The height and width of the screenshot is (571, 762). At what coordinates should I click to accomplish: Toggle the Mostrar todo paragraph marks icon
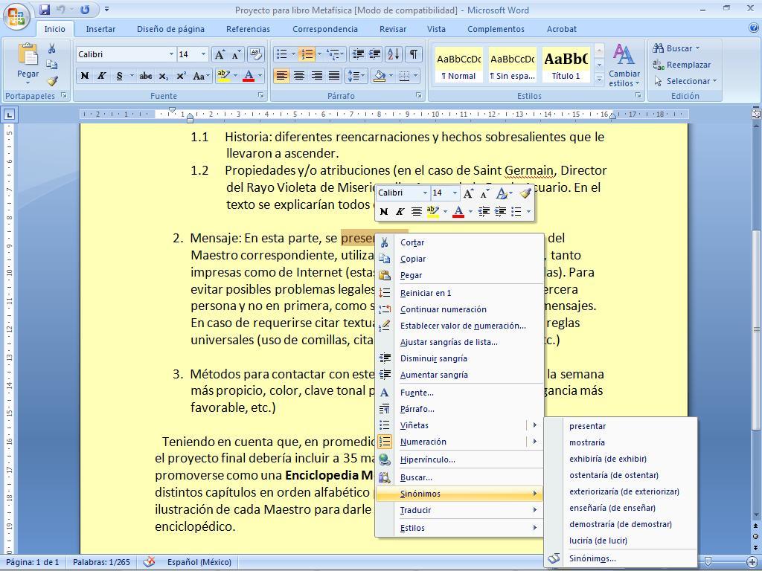click(x=412, y=54)
